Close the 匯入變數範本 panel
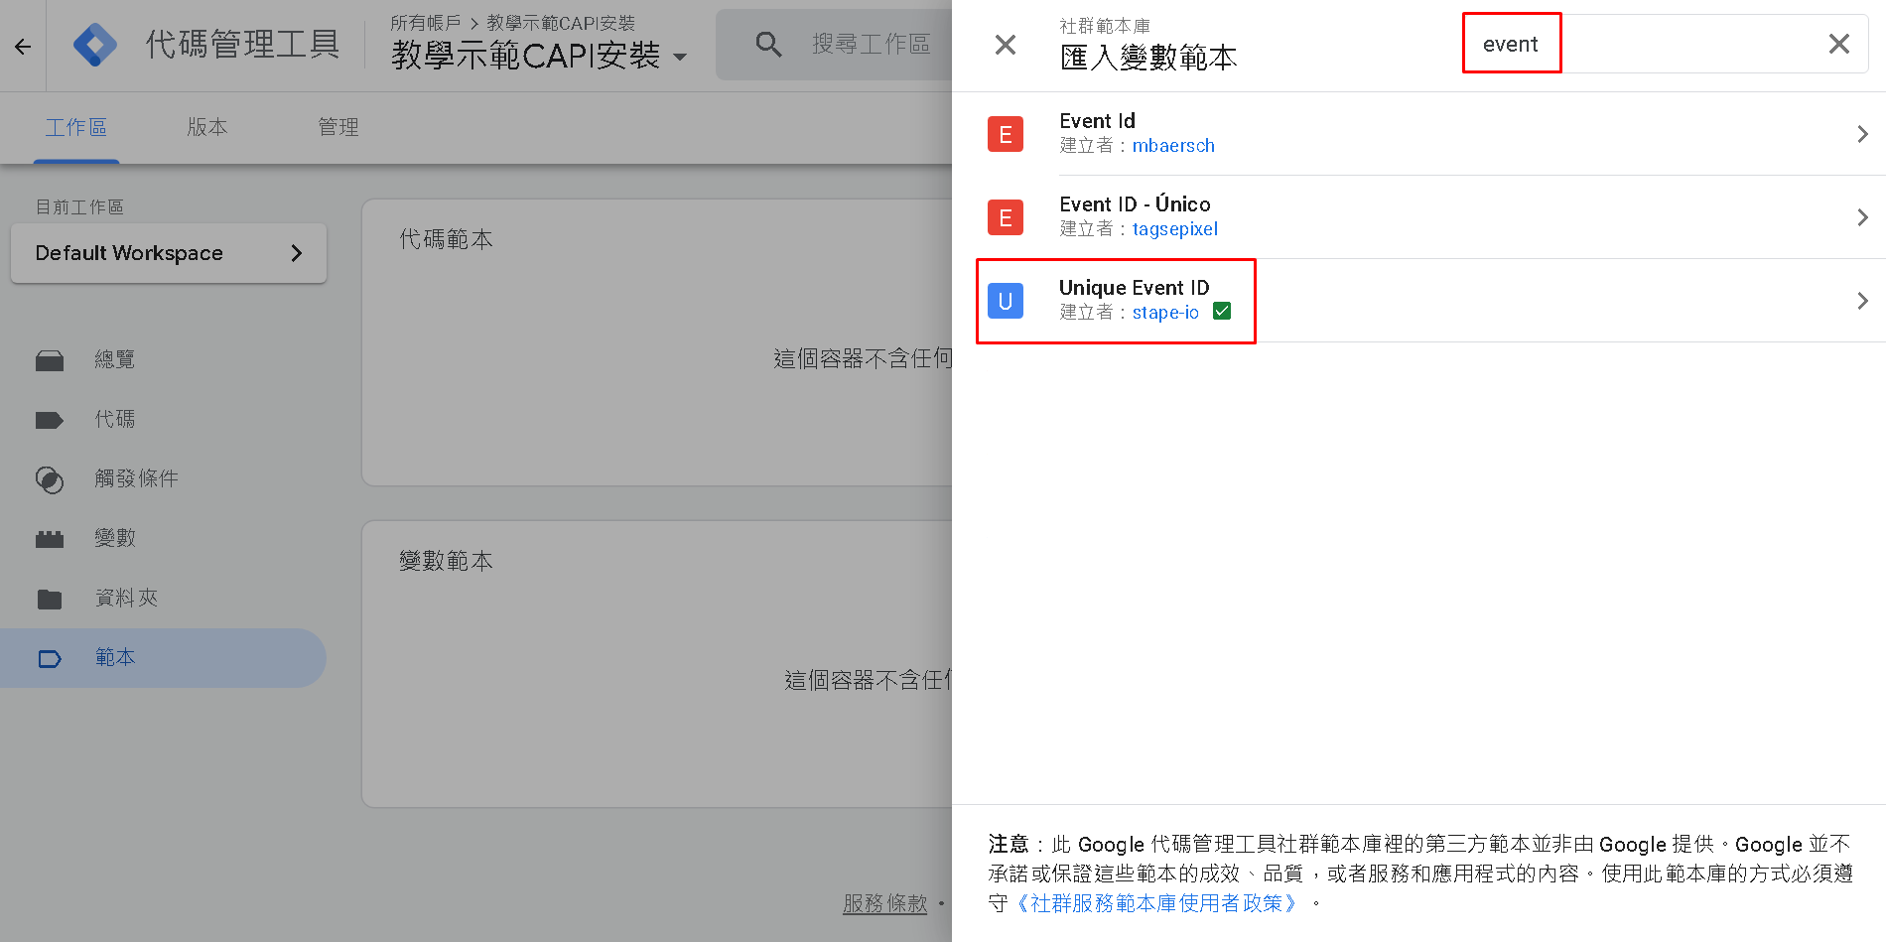 point(1006,45)
